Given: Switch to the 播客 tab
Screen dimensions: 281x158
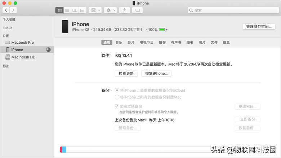Looking at the screenshot, I should coord(162,42).
